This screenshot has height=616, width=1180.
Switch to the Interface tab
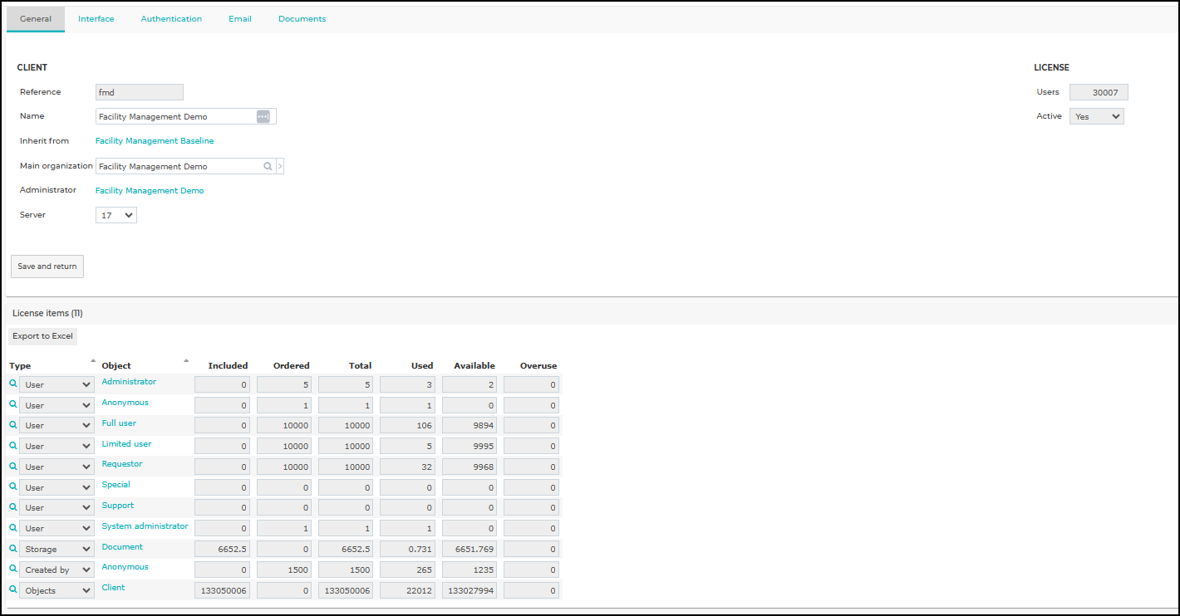tap(96, 18)
